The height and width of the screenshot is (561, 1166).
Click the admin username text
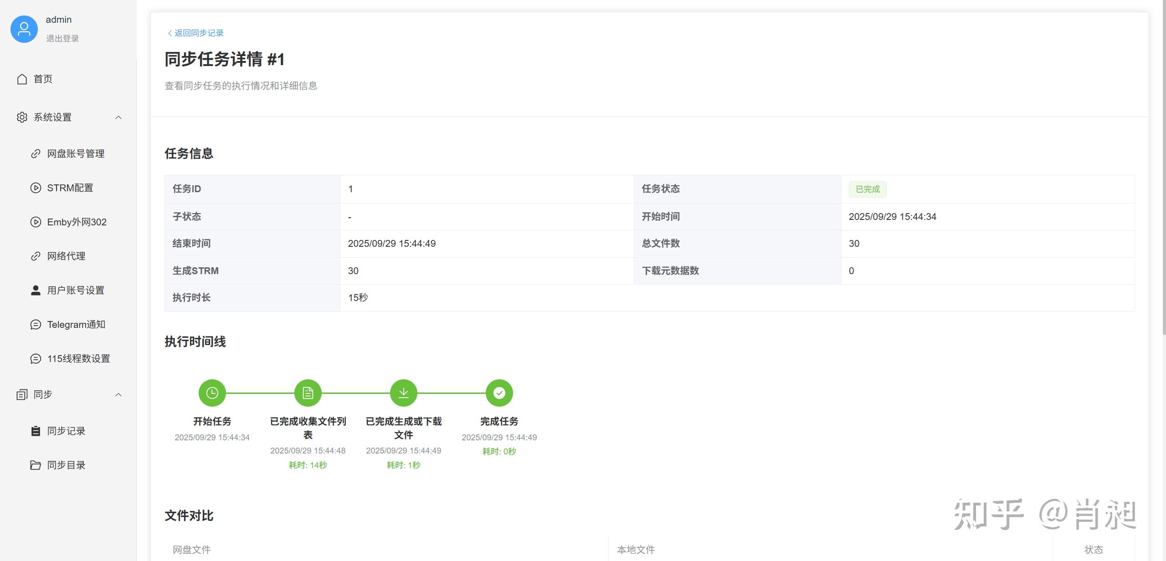(x=59, y=20)
